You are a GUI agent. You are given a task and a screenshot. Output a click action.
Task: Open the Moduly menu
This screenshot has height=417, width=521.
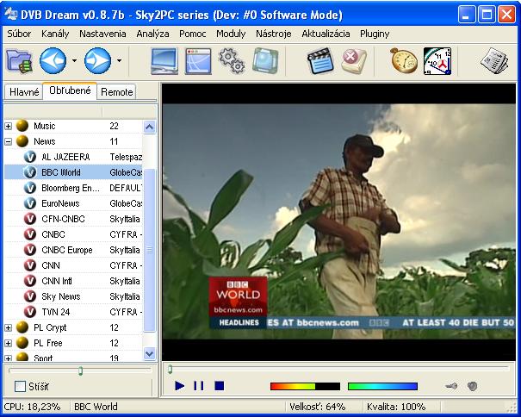(x=231, y=34)
